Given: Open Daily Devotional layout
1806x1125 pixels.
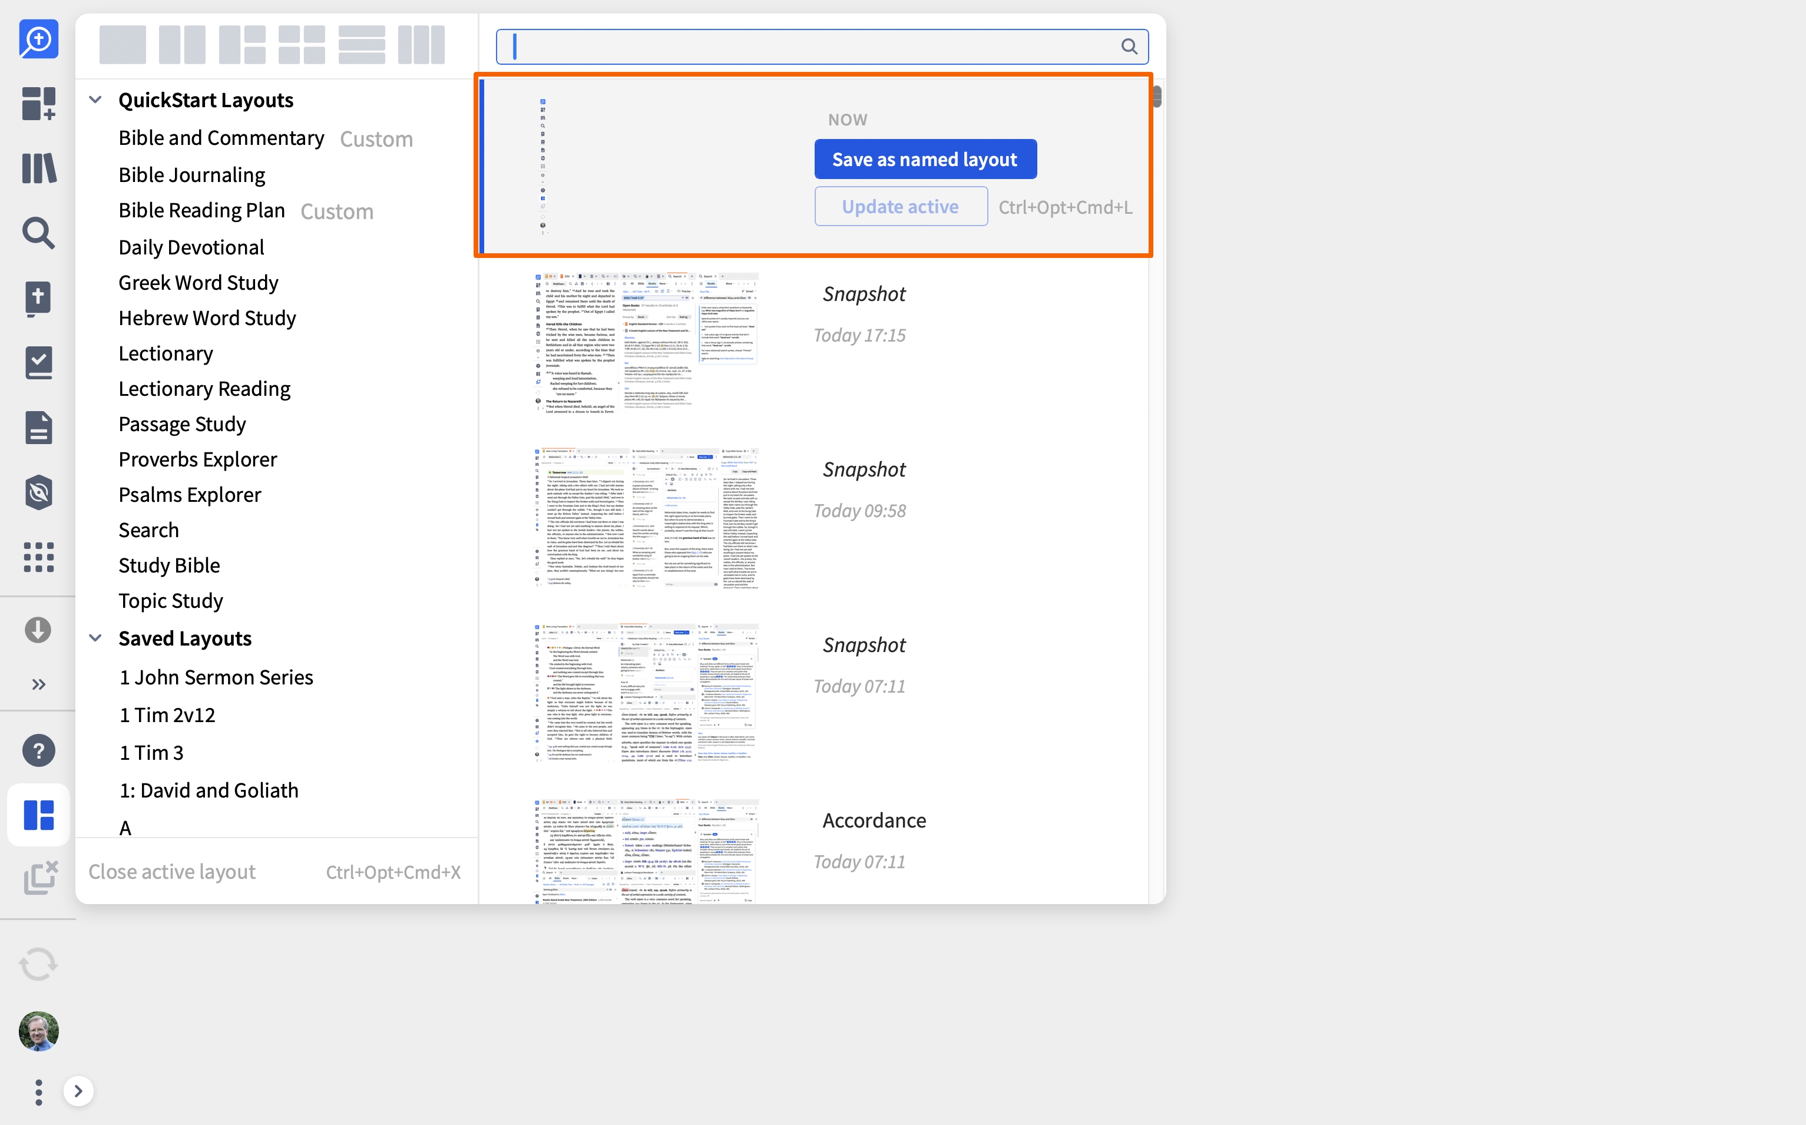Looking at the screenshot, I should (x=191, y=247).
